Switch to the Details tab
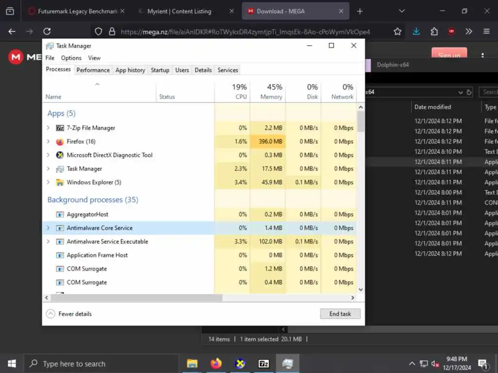The image size is (498, 373). coord(203,70)
